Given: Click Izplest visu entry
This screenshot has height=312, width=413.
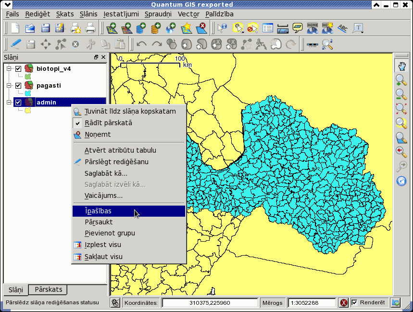Looking at the screenshot, I should pyautogui.click(x=129, y=245).
